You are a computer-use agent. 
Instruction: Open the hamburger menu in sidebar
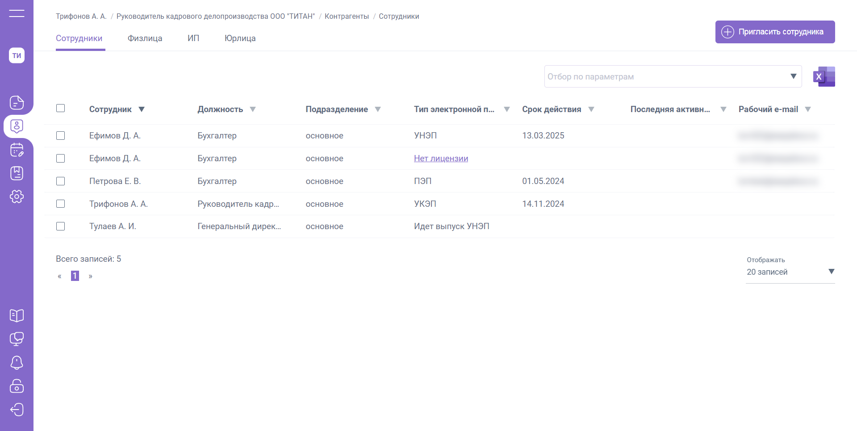17,13
